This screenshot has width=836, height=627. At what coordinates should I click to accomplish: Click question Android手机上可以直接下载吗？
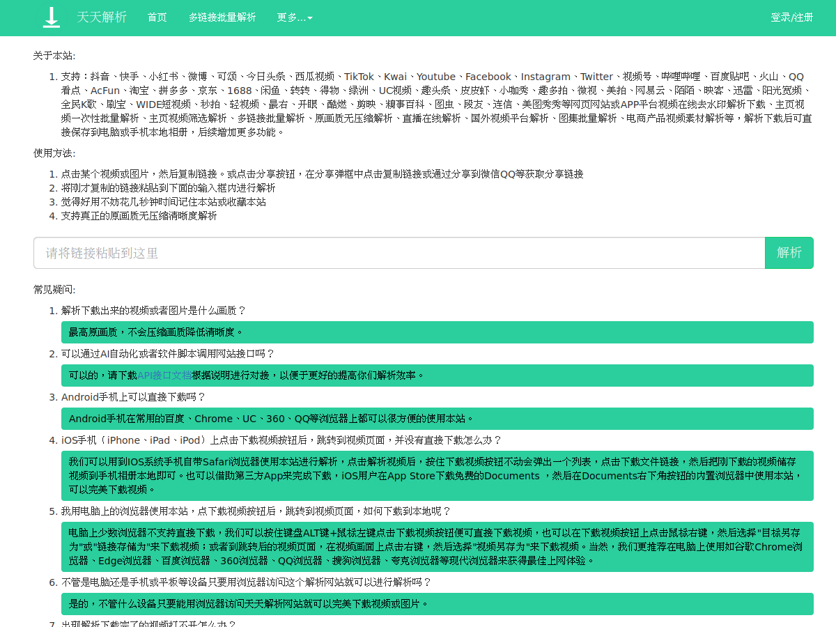click(x=134, y=397)
